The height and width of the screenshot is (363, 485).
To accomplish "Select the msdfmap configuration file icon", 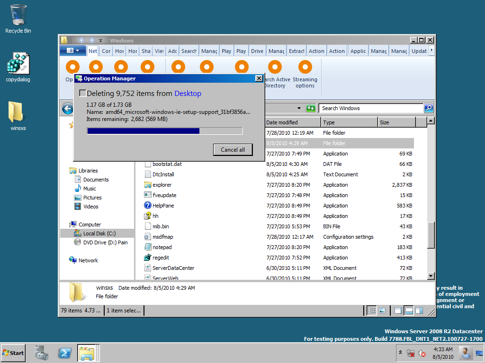I will (148, 237).
